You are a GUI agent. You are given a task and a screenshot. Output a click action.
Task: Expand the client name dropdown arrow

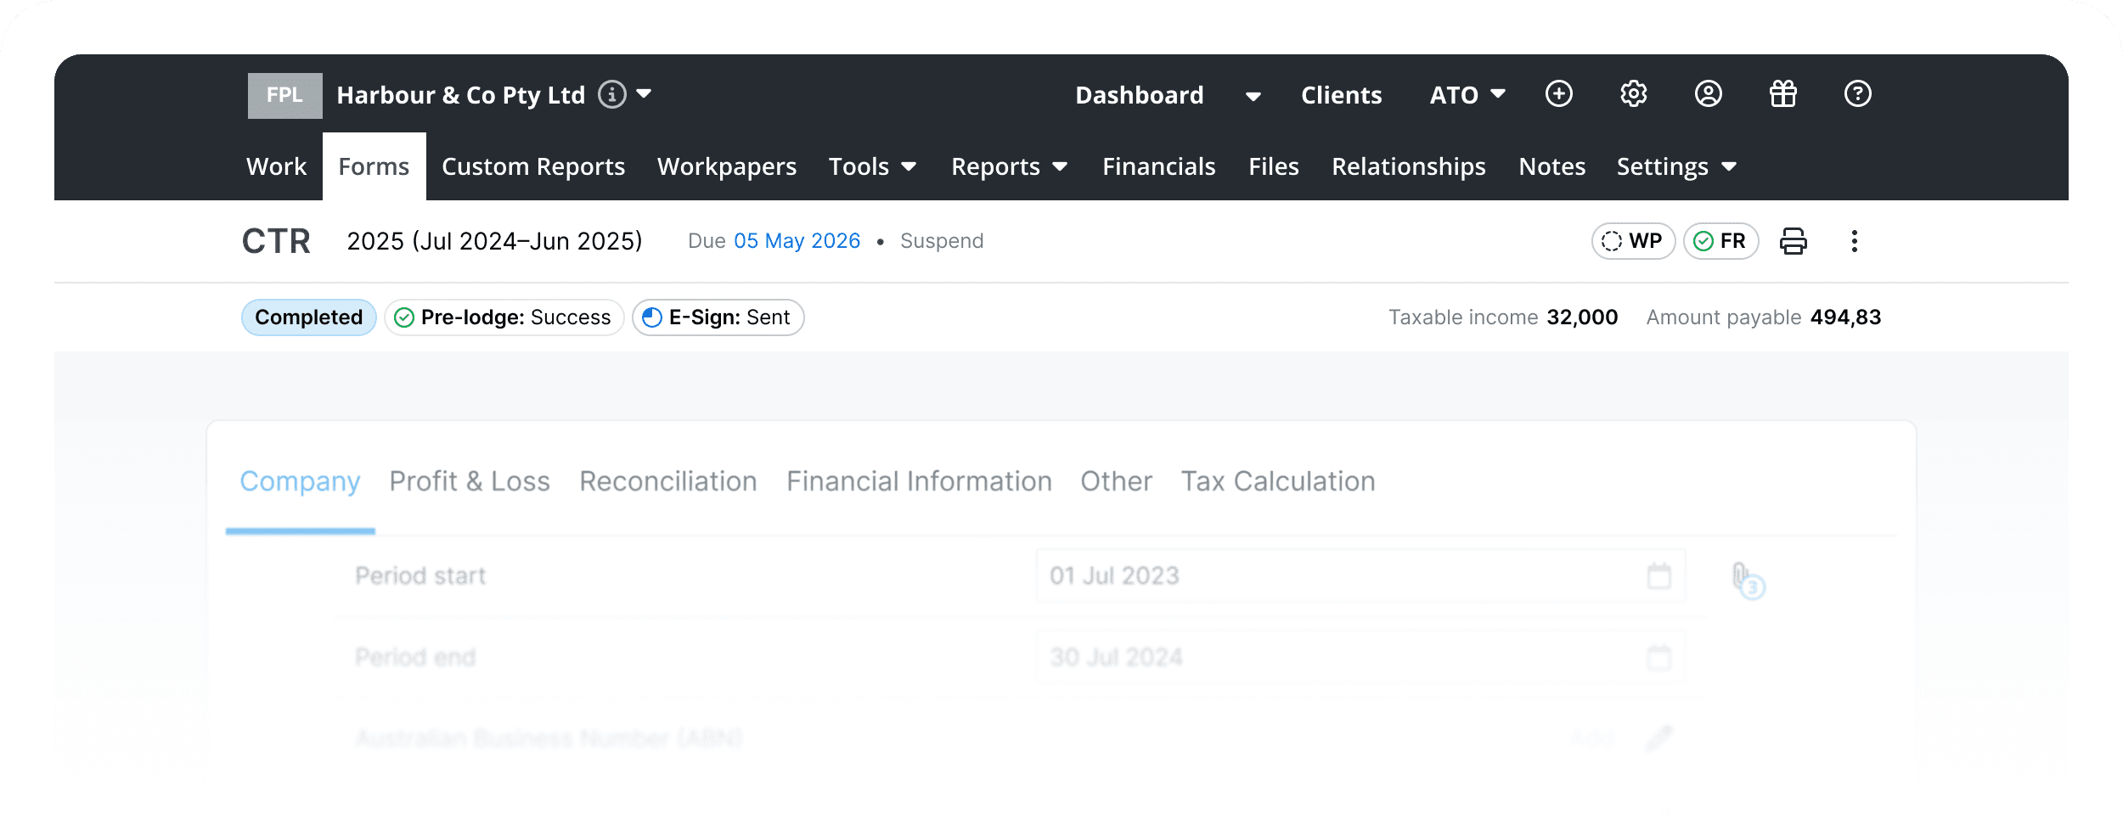645,93
